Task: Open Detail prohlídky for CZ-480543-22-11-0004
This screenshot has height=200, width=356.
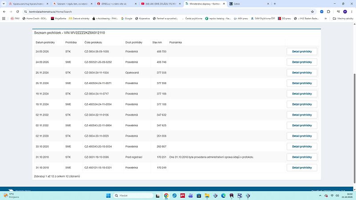Action: tap(302, 125)
